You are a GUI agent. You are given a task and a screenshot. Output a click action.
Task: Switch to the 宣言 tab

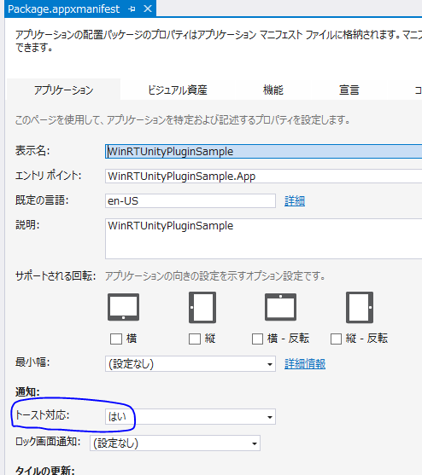point(349,90)
